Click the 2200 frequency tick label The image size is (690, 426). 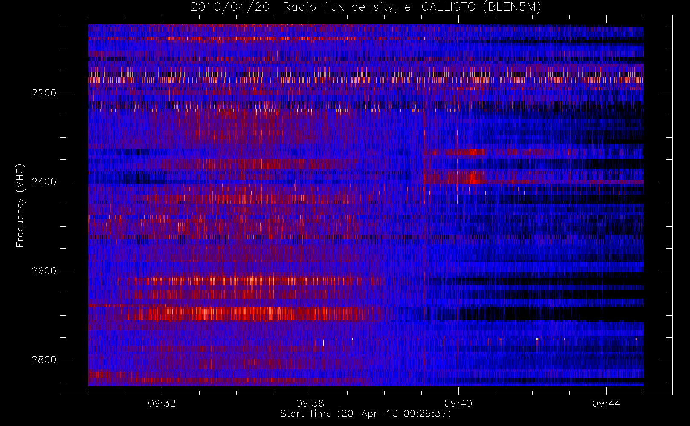click(44, 93)
